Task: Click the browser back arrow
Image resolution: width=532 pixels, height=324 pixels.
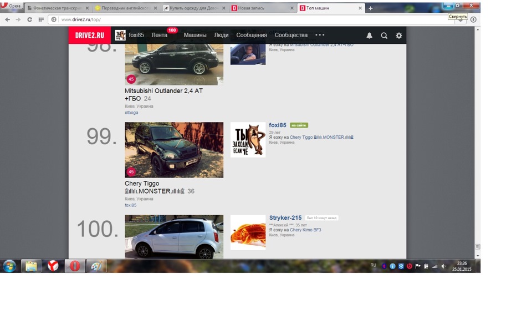Action: click(7, 20)
